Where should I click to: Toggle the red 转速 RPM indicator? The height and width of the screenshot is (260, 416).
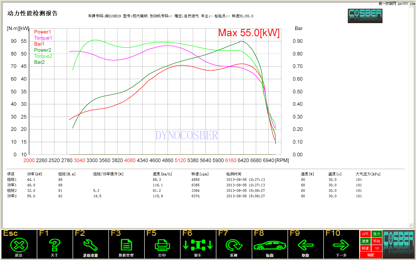click(x=365, y=248)
